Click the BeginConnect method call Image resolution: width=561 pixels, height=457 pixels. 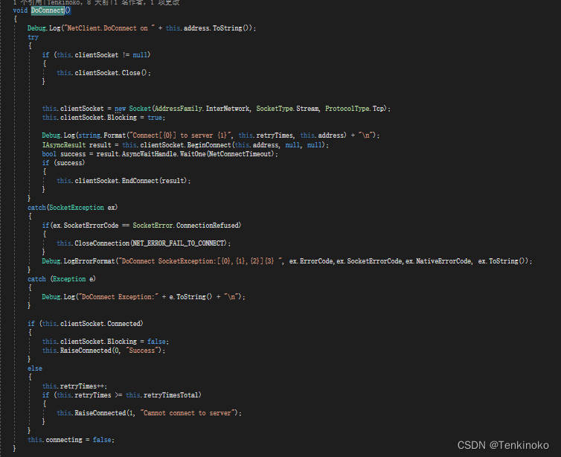pyautogui.click(x=209, y=145)
